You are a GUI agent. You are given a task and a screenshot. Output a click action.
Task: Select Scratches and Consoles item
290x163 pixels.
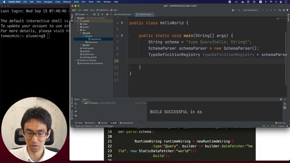pyautogui.click(x=90, y=63)
